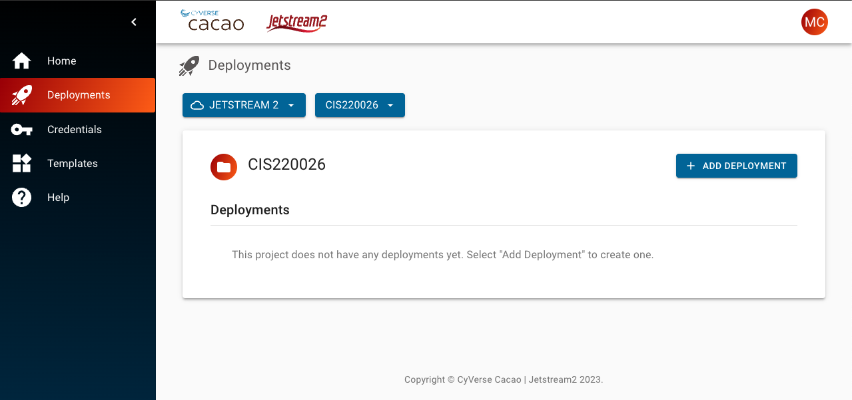Screen dimensions: 852x400
Task: Open the MC user avatar menu
Action: pyautogui.click(x=814, y=22)
